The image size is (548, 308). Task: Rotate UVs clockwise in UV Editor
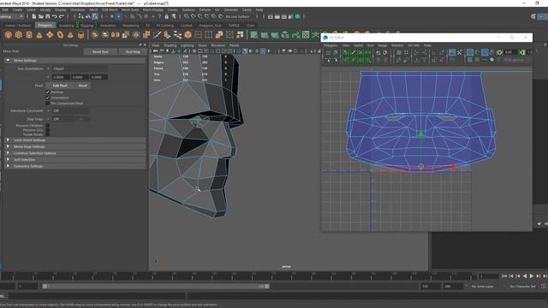(x=385, y=52)
